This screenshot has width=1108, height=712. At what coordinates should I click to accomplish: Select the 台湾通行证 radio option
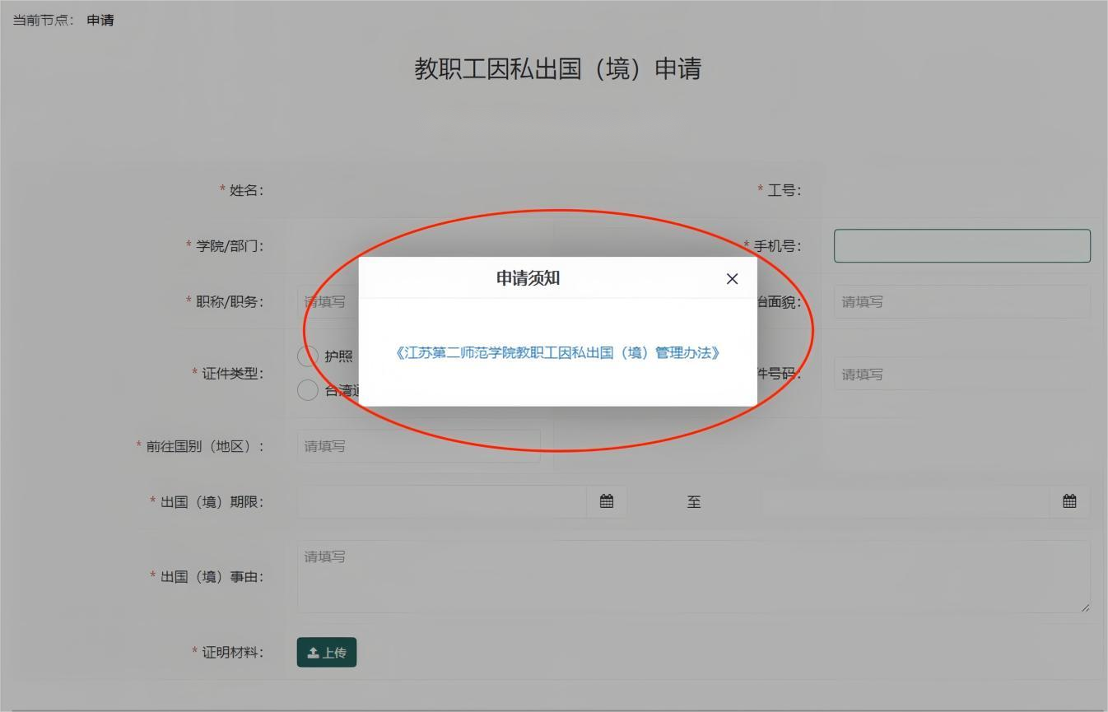click(x=308, y=390)
